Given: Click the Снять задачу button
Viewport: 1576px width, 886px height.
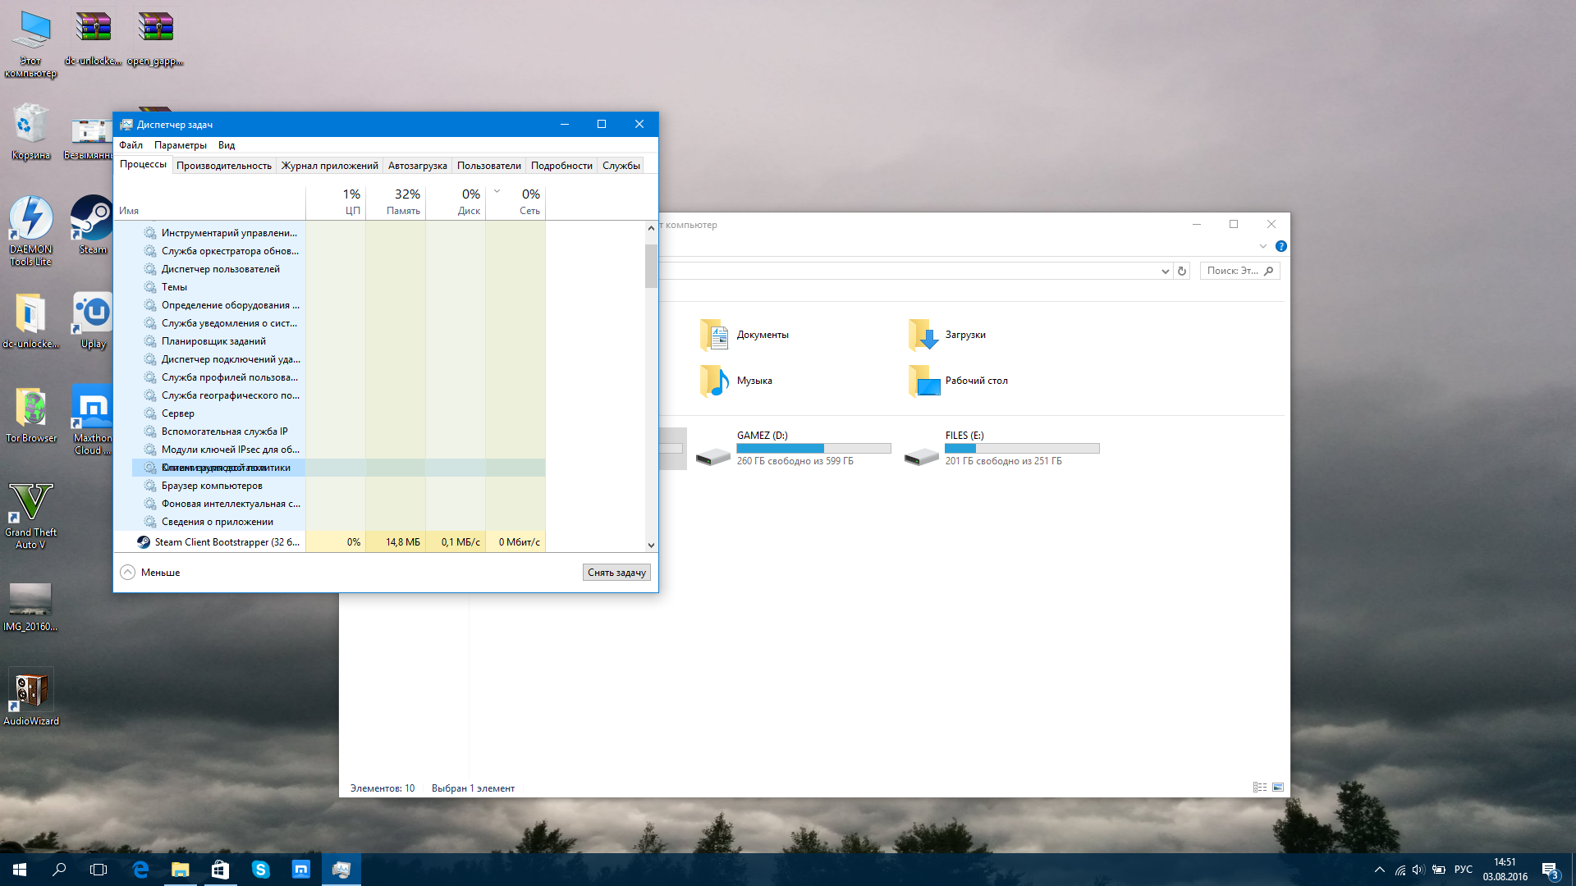Looking at the screenshot, I should [x=616, y=573].
